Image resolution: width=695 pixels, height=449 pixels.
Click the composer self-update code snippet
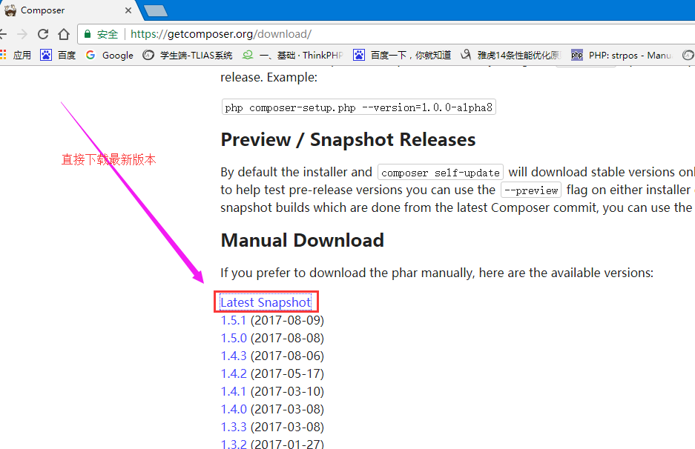(x=440, y=172)
